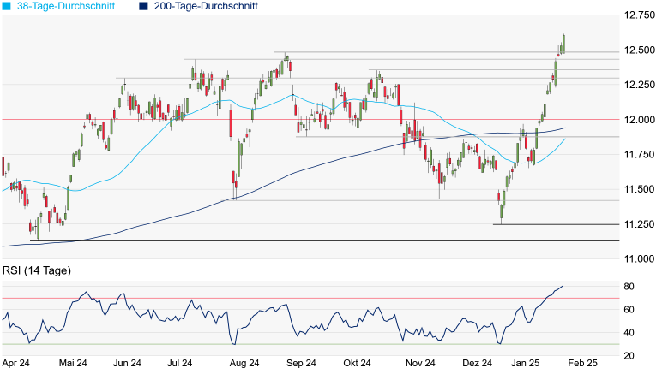The height and width of the screenshot is (368, 656).
Task: Click the 12.750 price axis label
Action: (x=640, y=15)
